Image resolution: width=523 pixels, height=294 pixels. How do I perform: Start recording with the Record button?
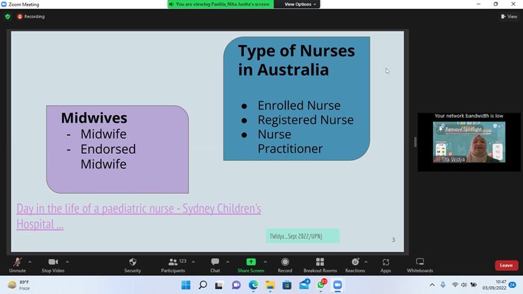(285, 262)
